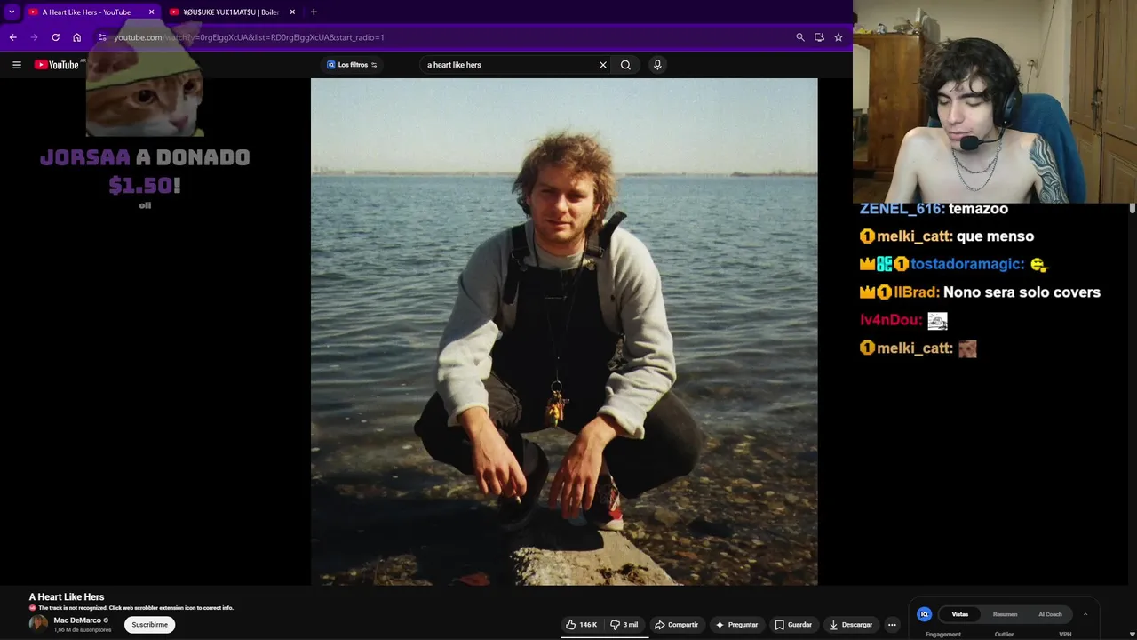View site information icon in address bar
This screenshot has width=1137, height=640.
coord(102,37)
